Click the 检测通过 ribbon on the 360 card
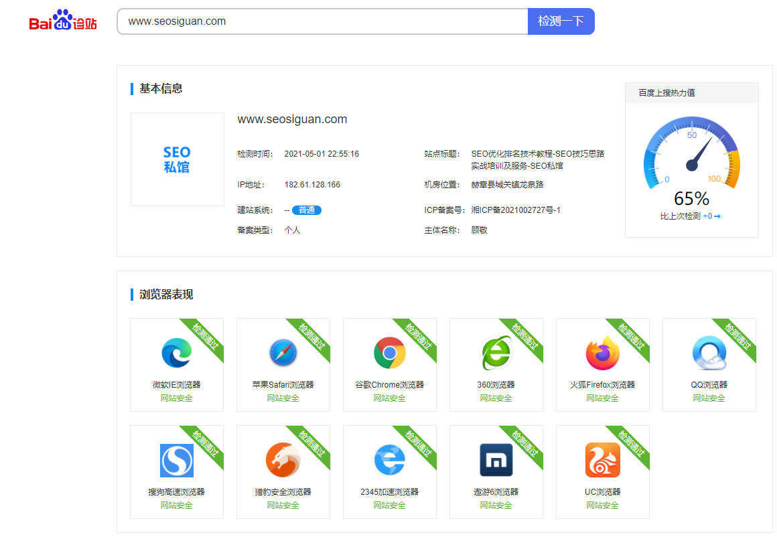This screenshot has width=777, height=543. (526, 336)
